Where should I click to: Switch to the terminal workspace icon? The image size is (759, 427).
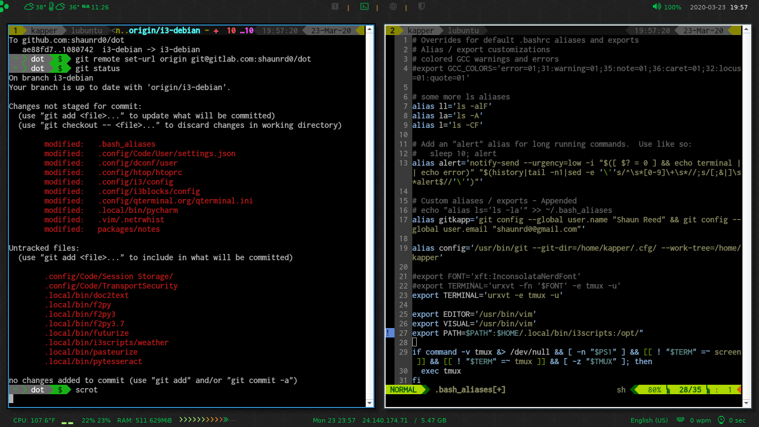(x=364, y=7)
